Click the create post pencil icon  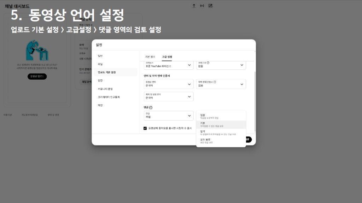click(210, 6)
